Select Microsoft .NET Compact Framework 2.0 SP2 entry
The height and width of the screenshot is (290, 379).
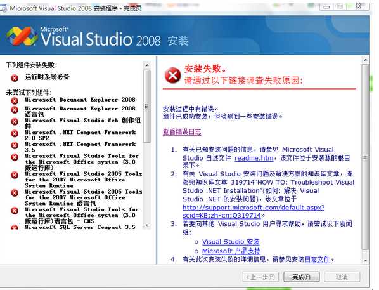[x=80, y=135]
